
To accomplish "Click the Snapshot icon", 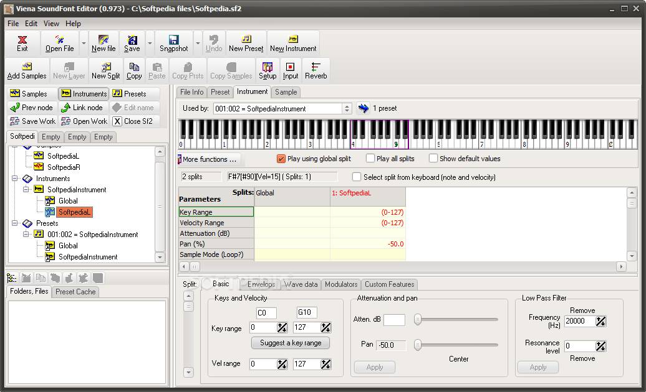I will coord(173,43).
